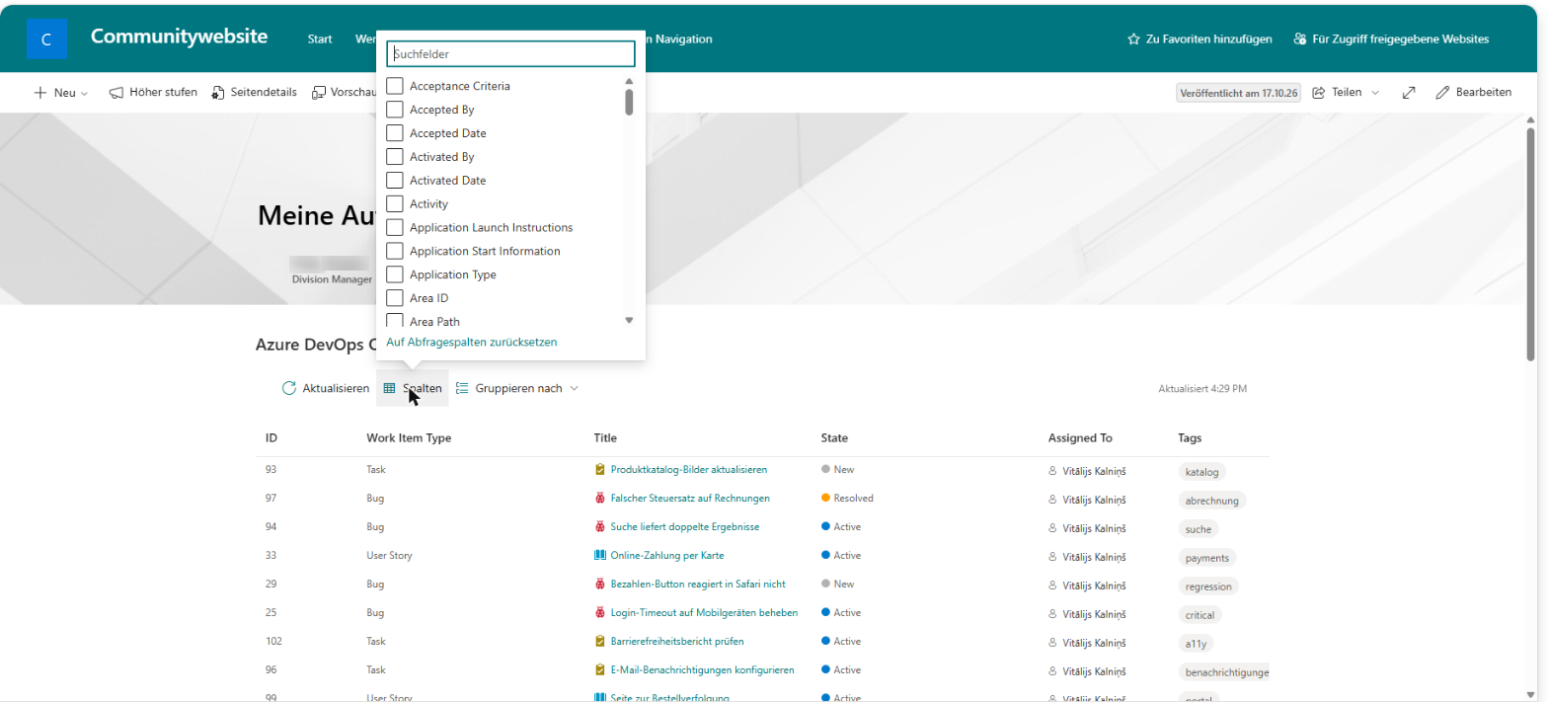Click the bug icon beside Falscher Steuersatz
Screen dimensions: 1548x702
[x=599, y=499]
